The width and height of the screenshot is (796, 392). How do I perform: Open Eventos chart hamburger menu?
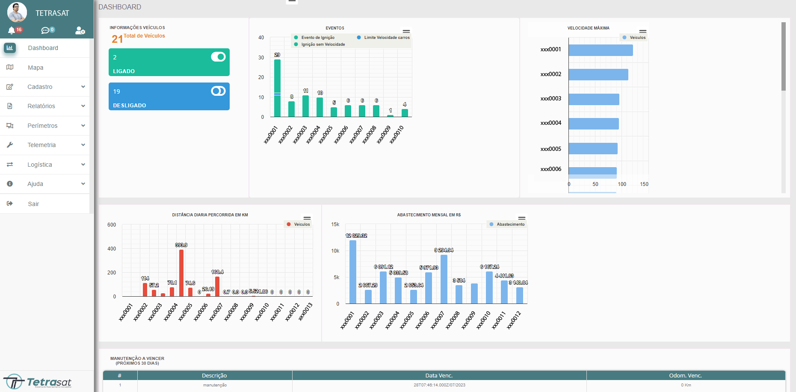tap(406, 31)
